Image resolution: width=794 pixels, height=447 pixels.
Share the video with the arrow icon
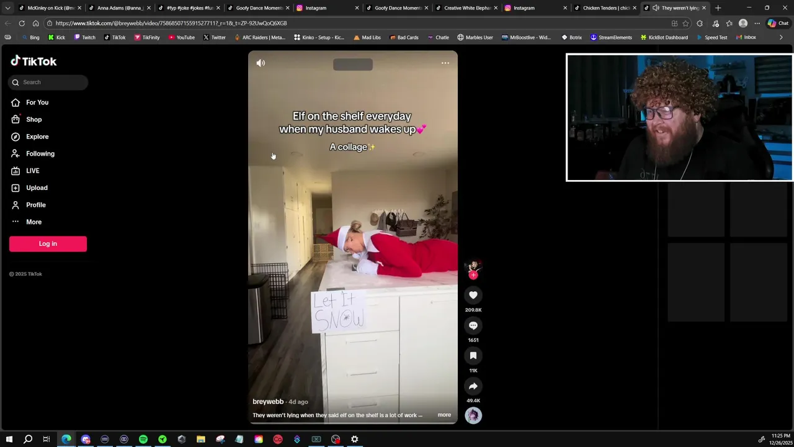(473, 386)
